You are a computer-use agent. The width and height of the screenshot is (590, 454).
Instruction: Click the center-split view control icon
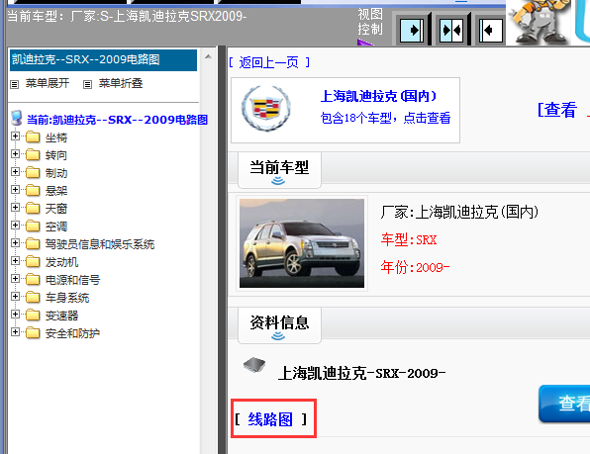point(451,30)
